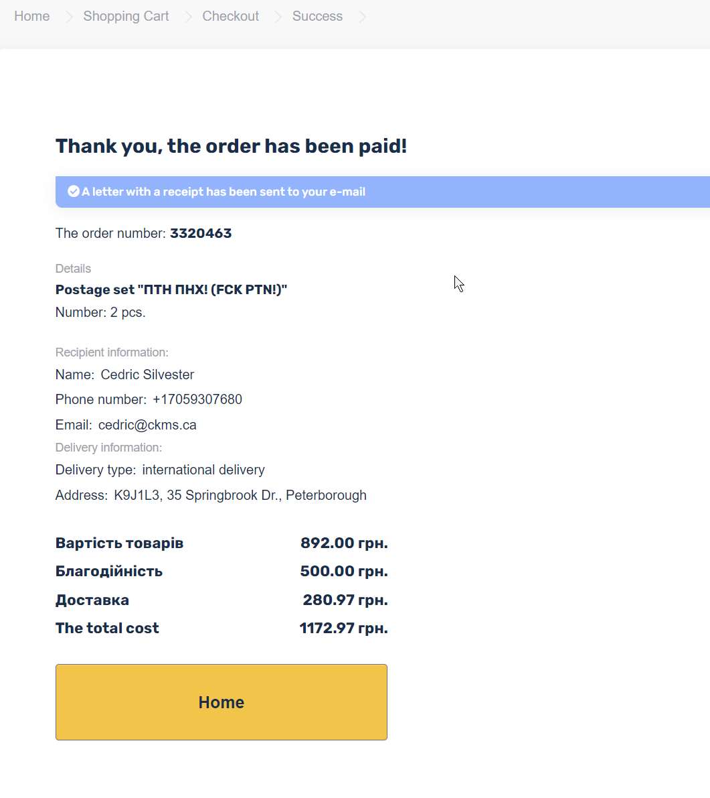Open the Shopping Cart breadcrumb
The image size is (710, 798).
[126, 16]
